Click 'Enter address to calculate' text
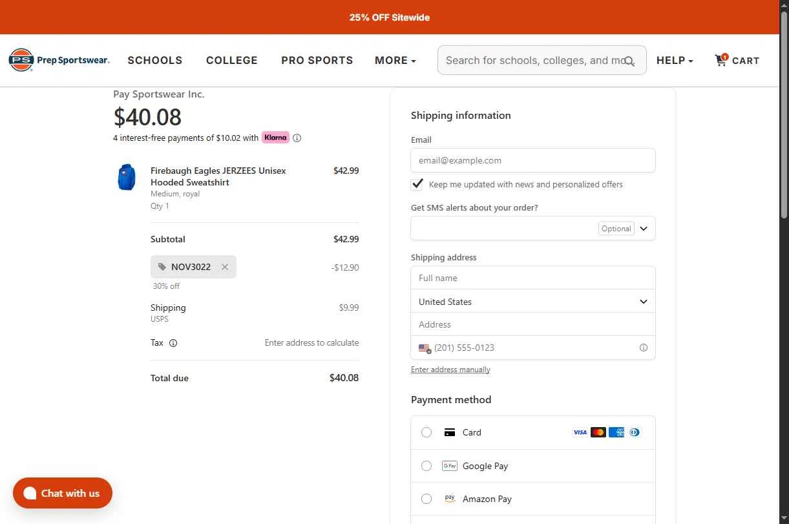The height and width of the screenshot is (524, 789). 311,343
